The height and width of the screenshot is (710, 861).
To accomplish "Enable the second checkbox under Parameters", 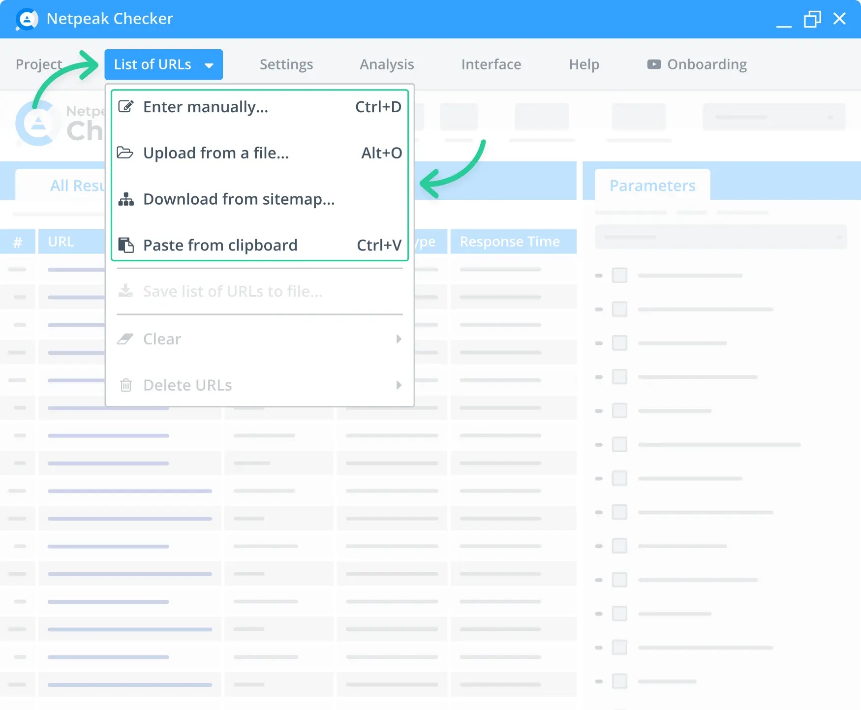I will point(619,309).
